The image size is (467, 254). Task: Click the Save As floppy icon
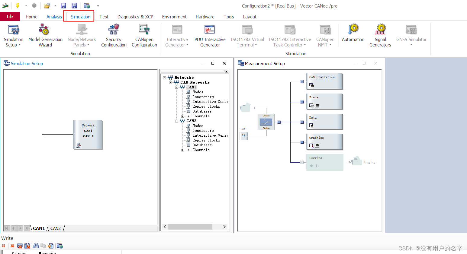click(x=74, y=5)
